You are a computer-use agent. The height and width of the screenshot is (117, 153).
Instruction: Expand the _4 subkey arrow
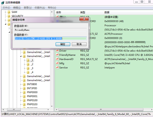[x=24, y=72]
